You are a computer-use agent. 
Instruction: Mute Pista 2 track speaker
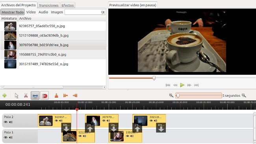coord(11,122)
